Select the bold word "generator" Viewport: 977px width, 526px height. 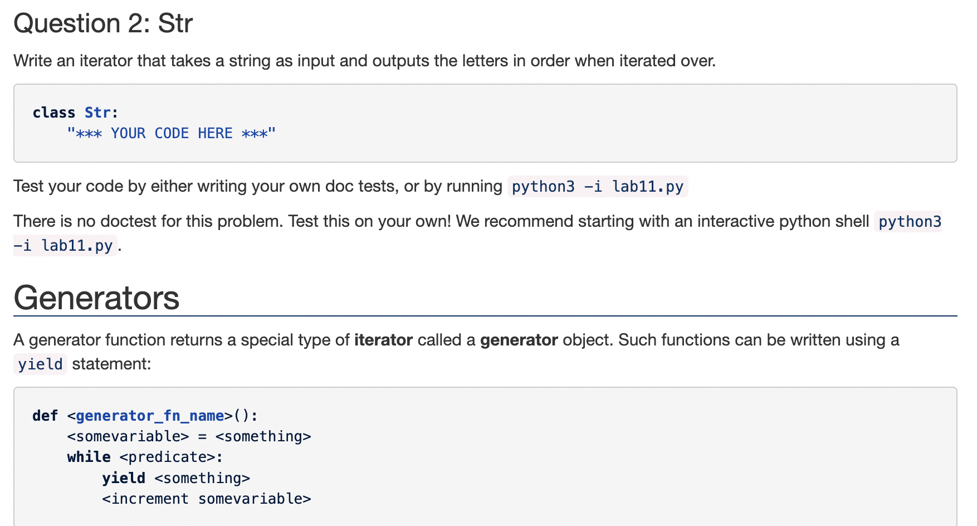point(519,340)
